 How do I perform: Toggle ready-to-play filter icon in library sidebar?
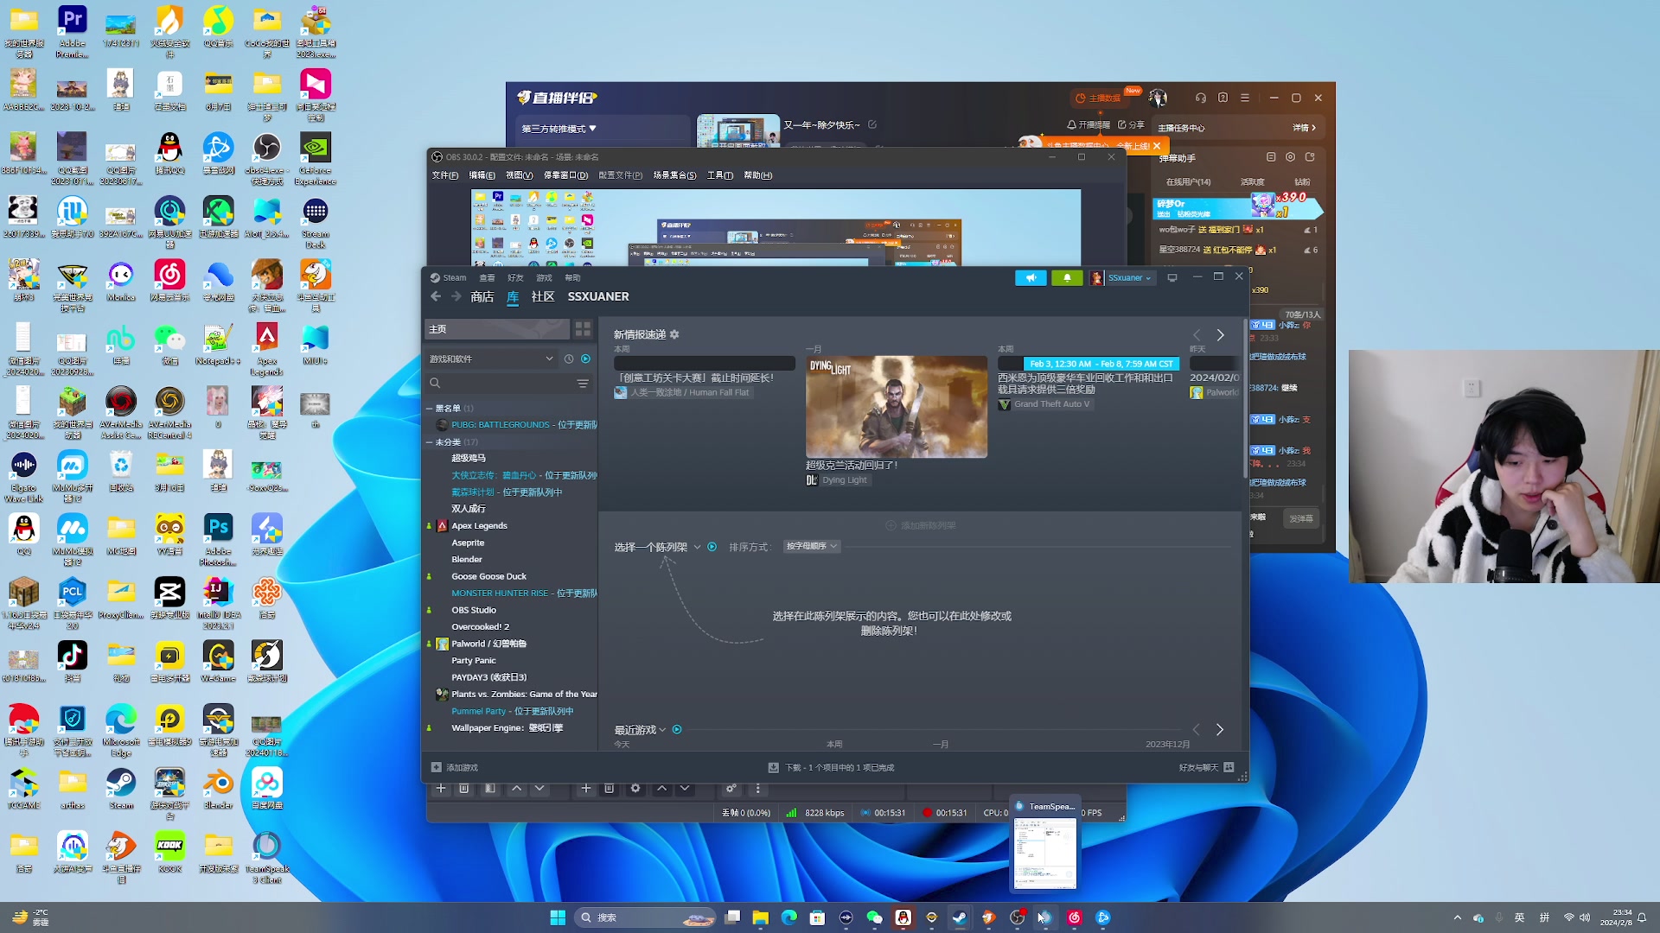click(x=586, y=359)
